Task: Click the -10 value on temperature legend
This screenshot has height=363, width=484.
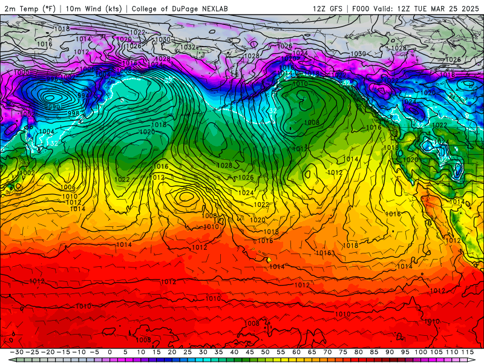Action: (x=79, y=352)
